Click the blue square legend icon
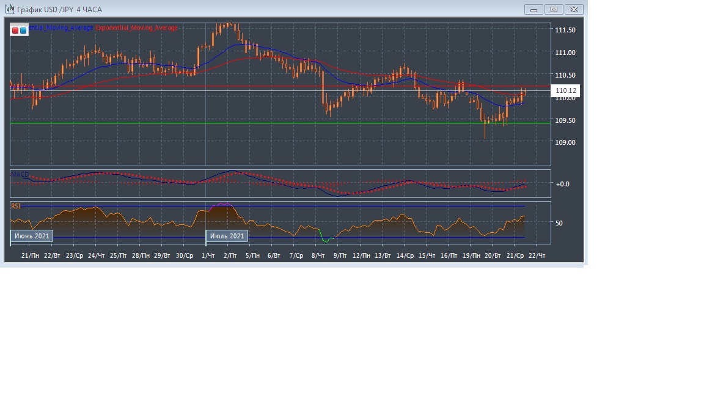Image resolution: width=704 pixels, height=396 pixels. [23, 30]
